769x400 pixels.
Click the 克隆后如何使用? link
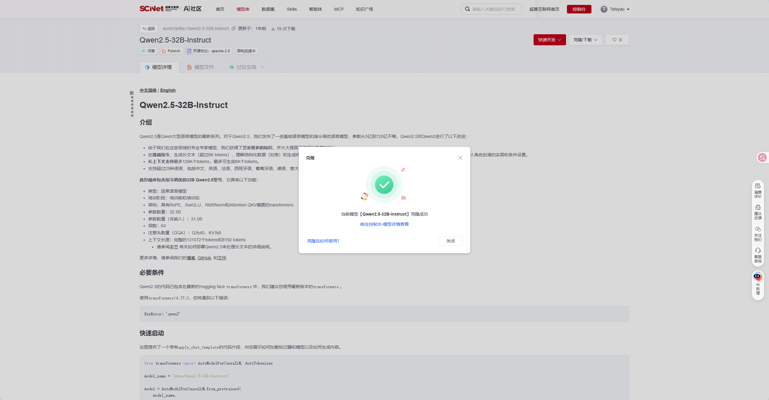coord(323,241)
